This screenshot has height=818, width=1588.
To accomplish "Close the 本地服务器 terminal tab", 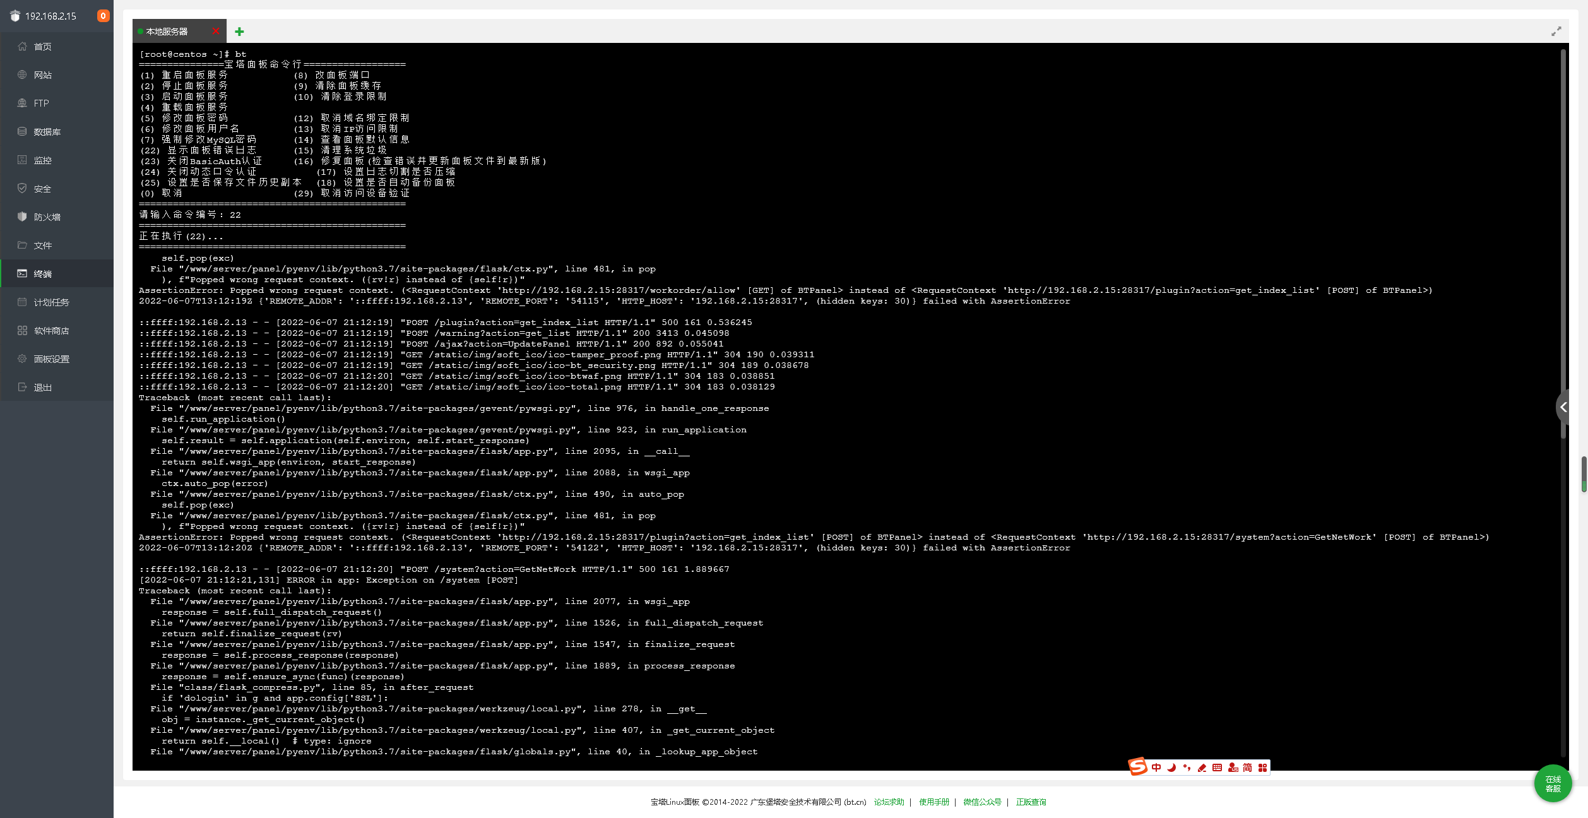I will (216, 31).
